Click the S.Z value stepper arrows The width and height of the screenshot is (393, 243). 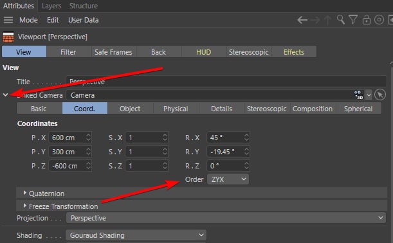click(x=165, y=165)
